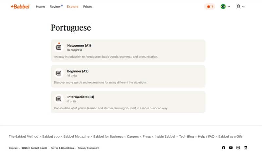Click the A1 level badge icon
The width and height of the screenshot is (262, 154).
59,47
